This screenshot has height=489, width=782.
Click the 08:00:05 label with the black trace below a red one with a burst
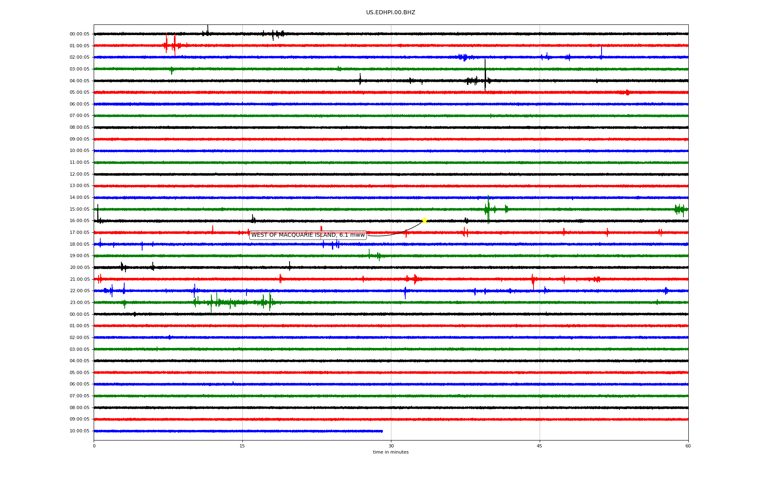click(x=79, y=128)
